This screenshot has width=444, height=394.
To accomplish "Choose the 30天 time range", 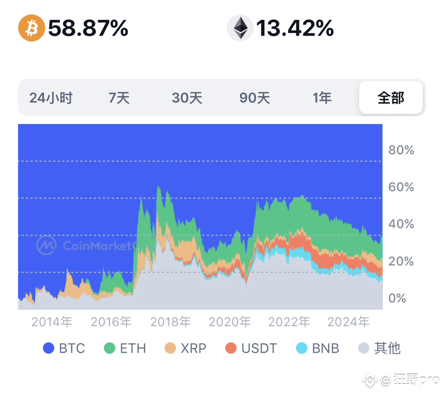I will click(187, 98).
